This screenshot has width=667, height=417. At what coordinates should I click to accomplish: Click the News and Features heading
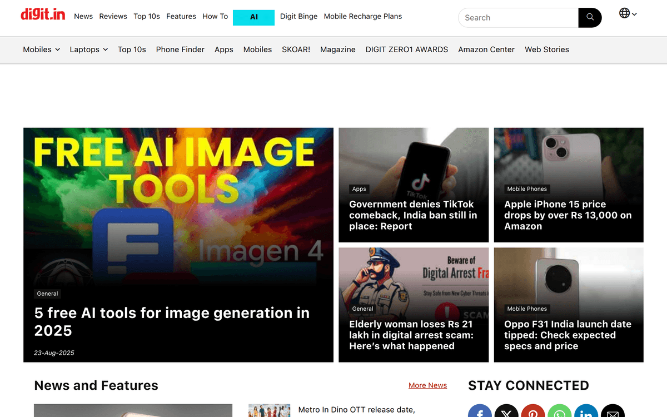(96, 385)
